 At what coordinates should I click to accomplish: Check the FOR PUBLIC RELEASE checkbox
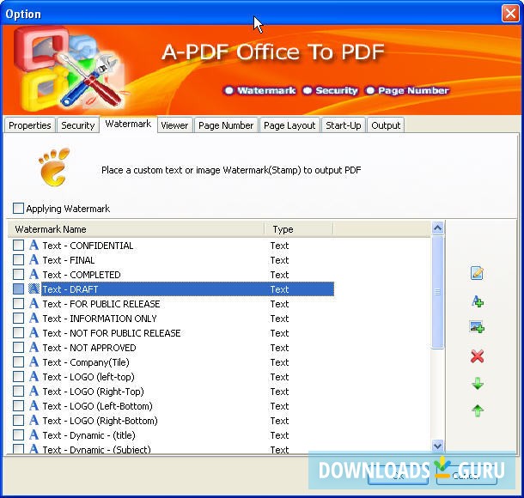pos(18,304)
